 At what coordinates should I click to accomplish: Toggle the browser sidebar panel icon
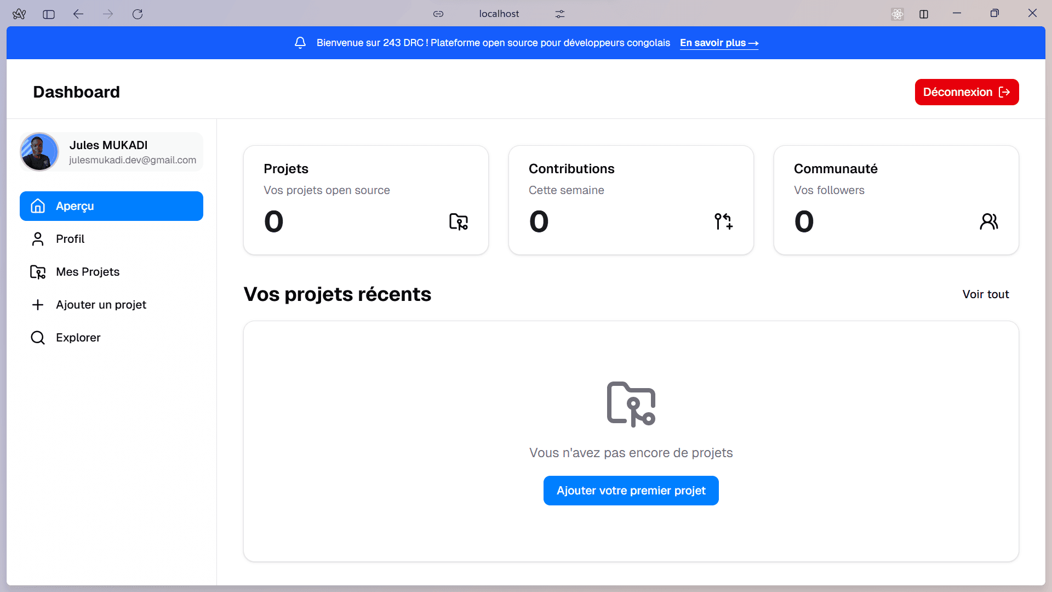tap(49, 14)
